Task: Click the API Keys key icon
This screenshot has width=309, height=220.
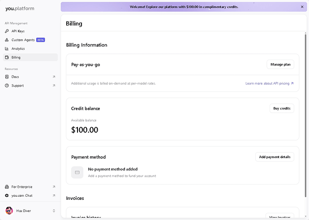Action: click(x=7, y=31)
